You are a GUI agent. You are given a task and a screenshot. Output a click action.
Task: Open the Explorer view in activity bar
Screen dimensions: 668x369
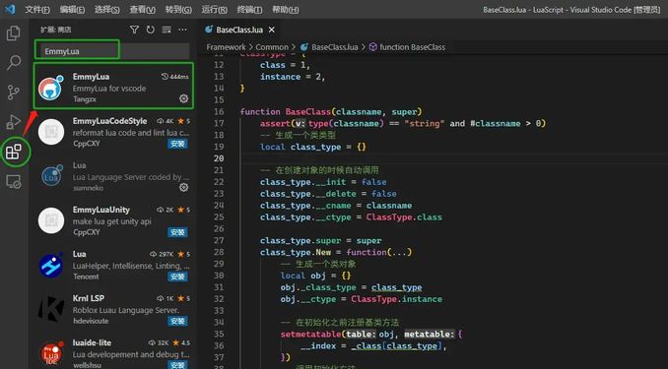(13, 33)
